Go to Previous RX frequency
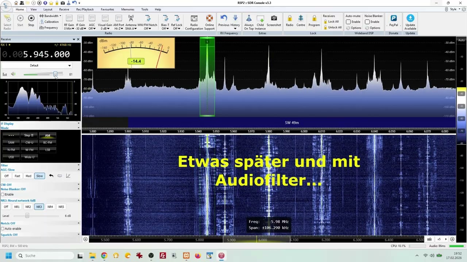Image resolution: width=467 pixels, height=262 pixels. click(x=224, y=20)
